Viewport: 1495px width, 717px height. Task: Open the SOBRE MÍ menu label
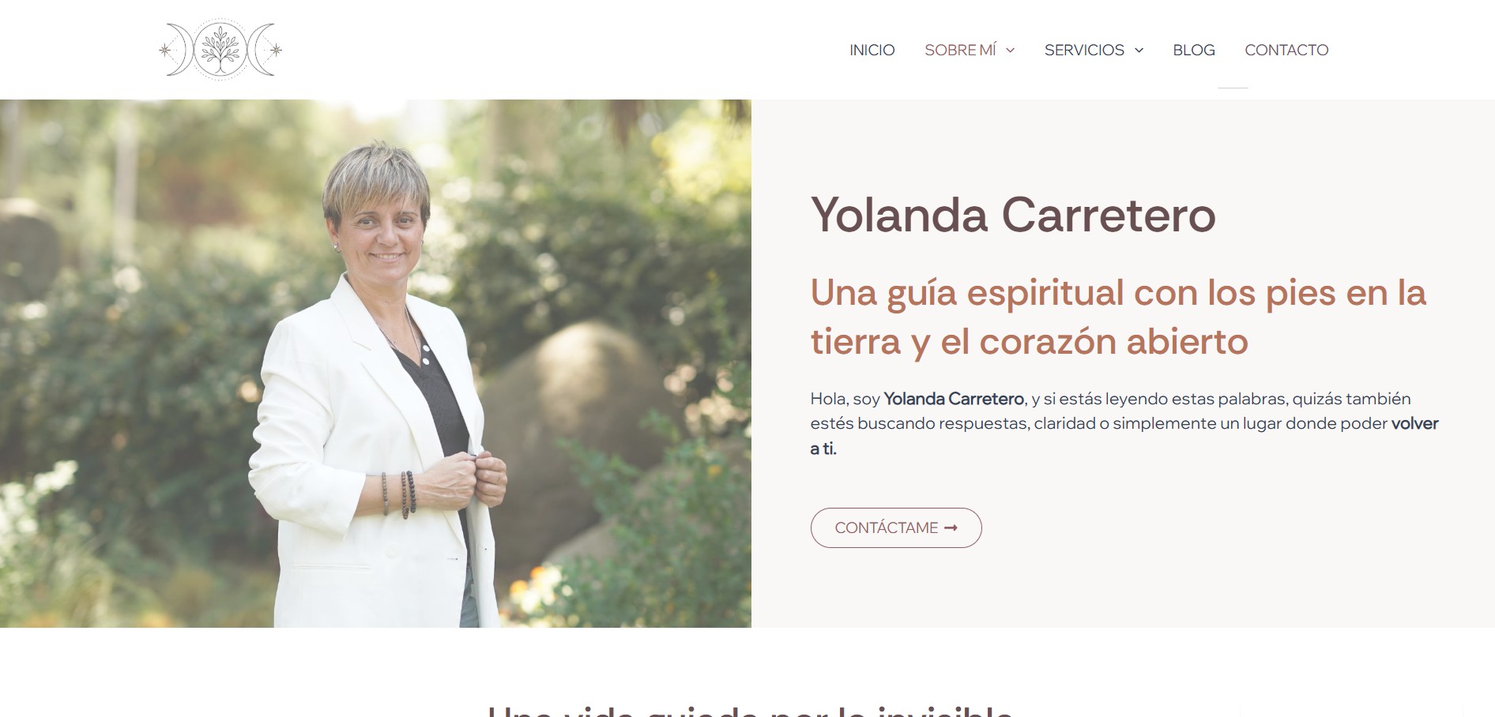(x=960, y=50)
